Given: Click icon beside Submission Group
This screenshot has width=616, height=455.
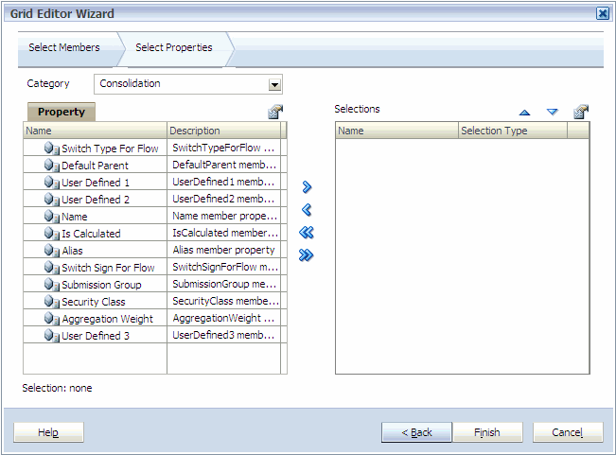Looking at the screenshot, I should 51,284.
